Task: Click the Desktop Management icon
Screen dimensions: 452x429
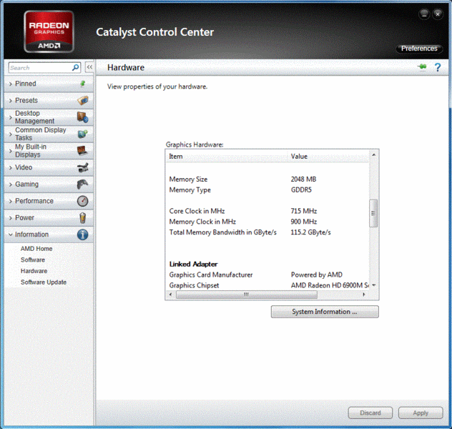Action: coord(83,117)
